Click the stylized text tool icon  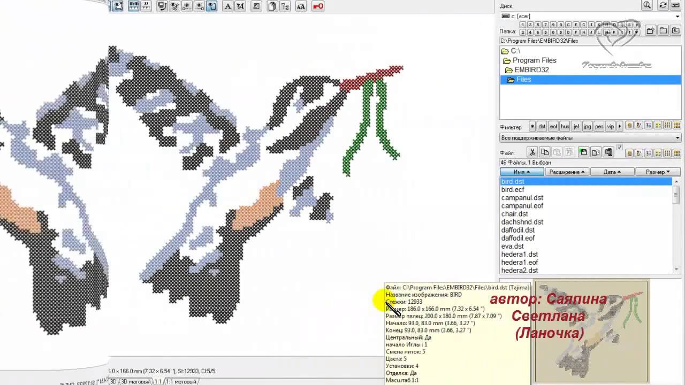point(240,6)
